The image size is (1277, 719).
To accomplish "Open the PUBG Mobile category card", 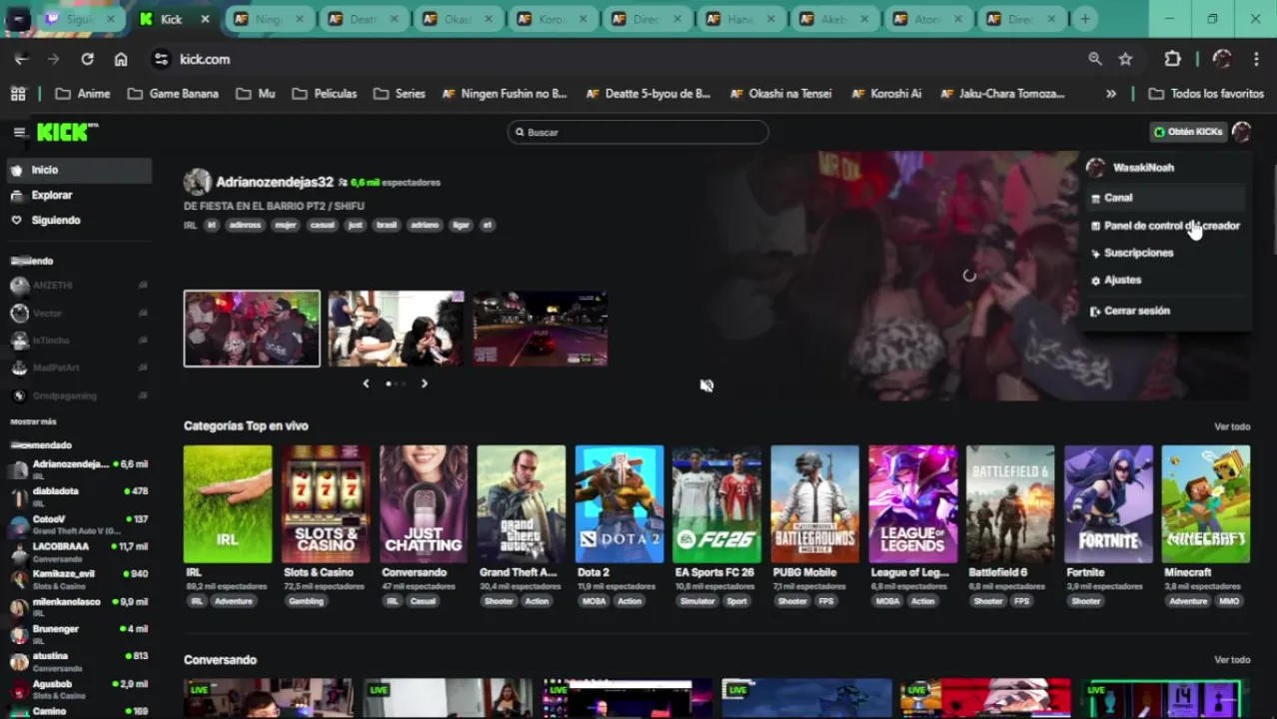I will [814, 504].
